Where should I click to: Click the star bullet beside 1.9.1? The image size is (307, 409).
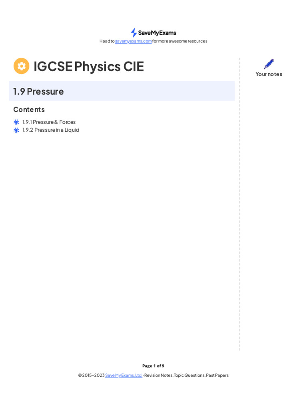16,122
